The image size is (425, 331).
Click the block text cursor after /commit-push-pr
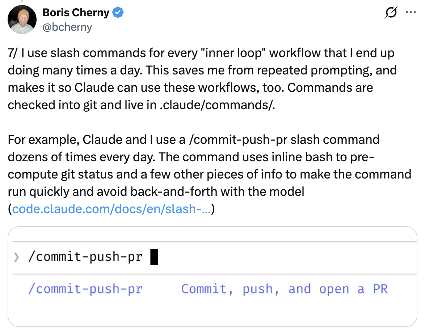155,257
